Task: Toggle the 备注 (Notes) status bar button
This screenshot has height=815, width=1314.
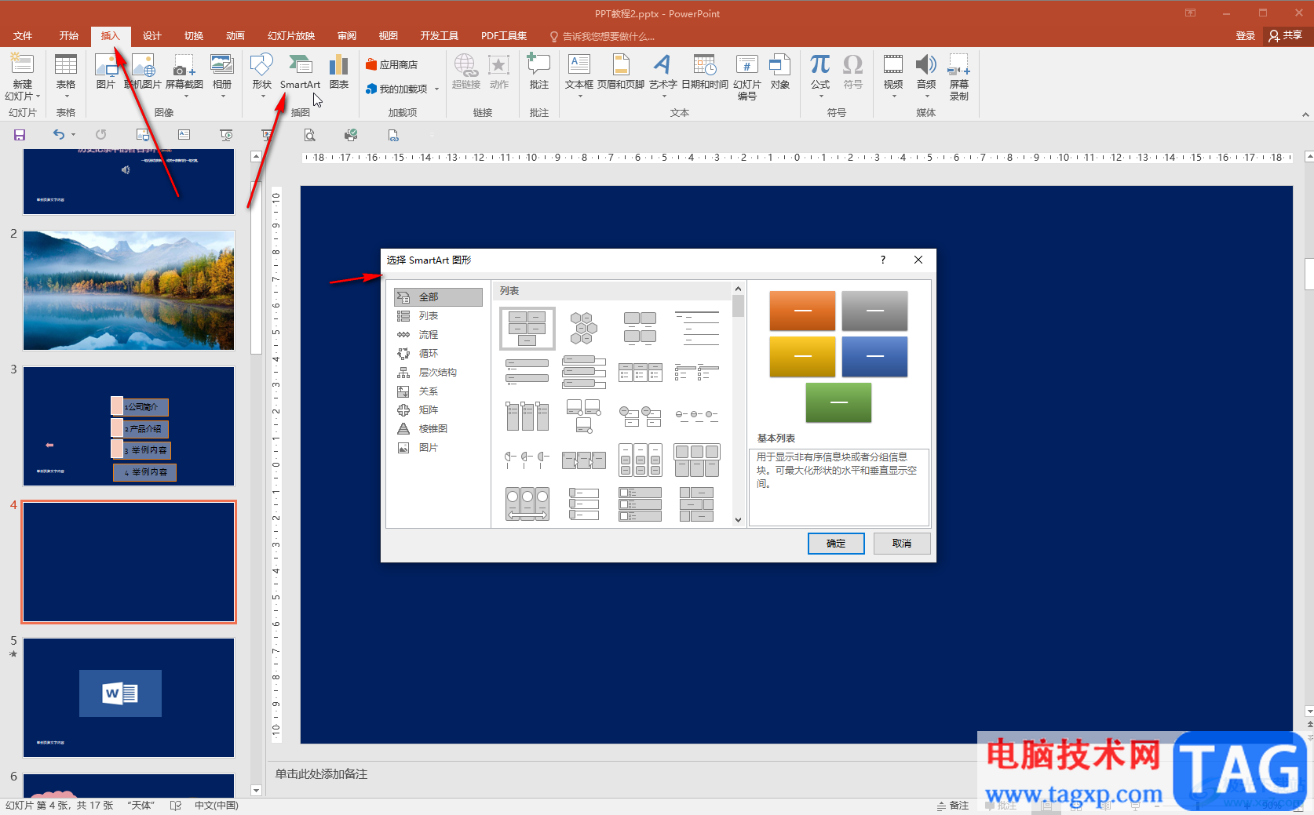Action: 953,806
